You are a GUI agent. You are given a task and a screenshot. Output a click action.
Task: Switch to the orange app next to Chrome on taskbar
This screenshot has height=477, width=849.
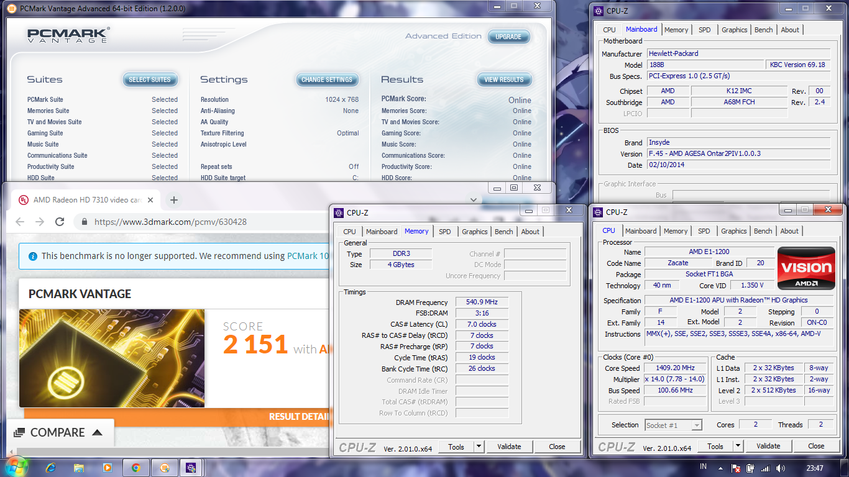point(164,468)
